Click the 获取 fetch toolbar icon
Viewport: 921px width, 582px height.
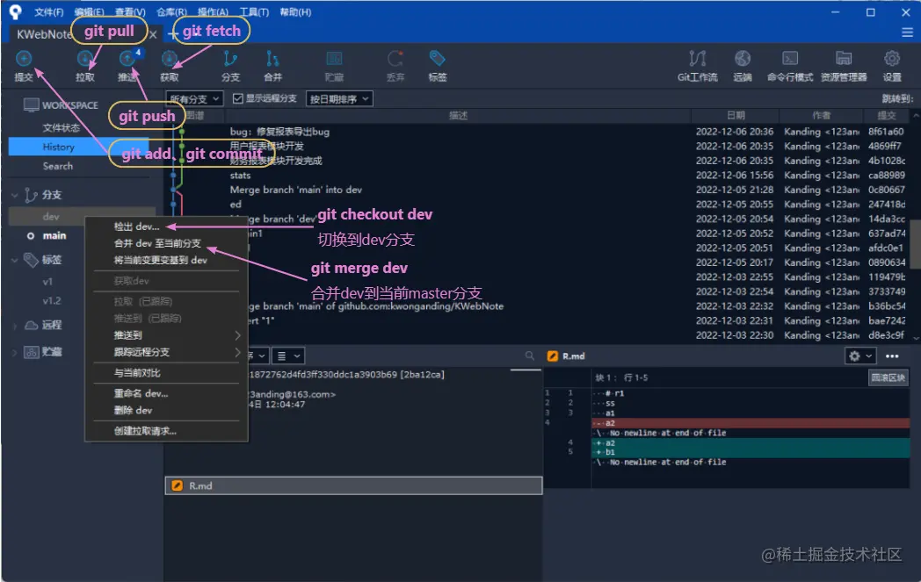click(169, 66)
